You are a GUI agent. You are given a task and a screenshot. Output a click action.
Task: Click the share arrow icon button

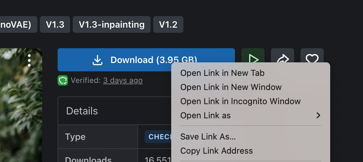tap(283, 56)
